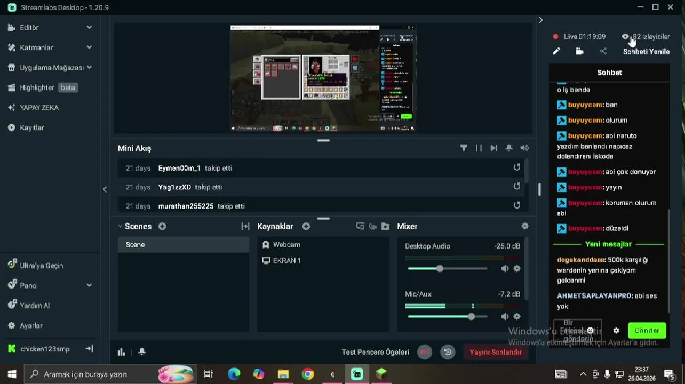Click the widget device icon in Kaynaklar
The height and width of the screenshot is (384, 685).
click(360, 226)
